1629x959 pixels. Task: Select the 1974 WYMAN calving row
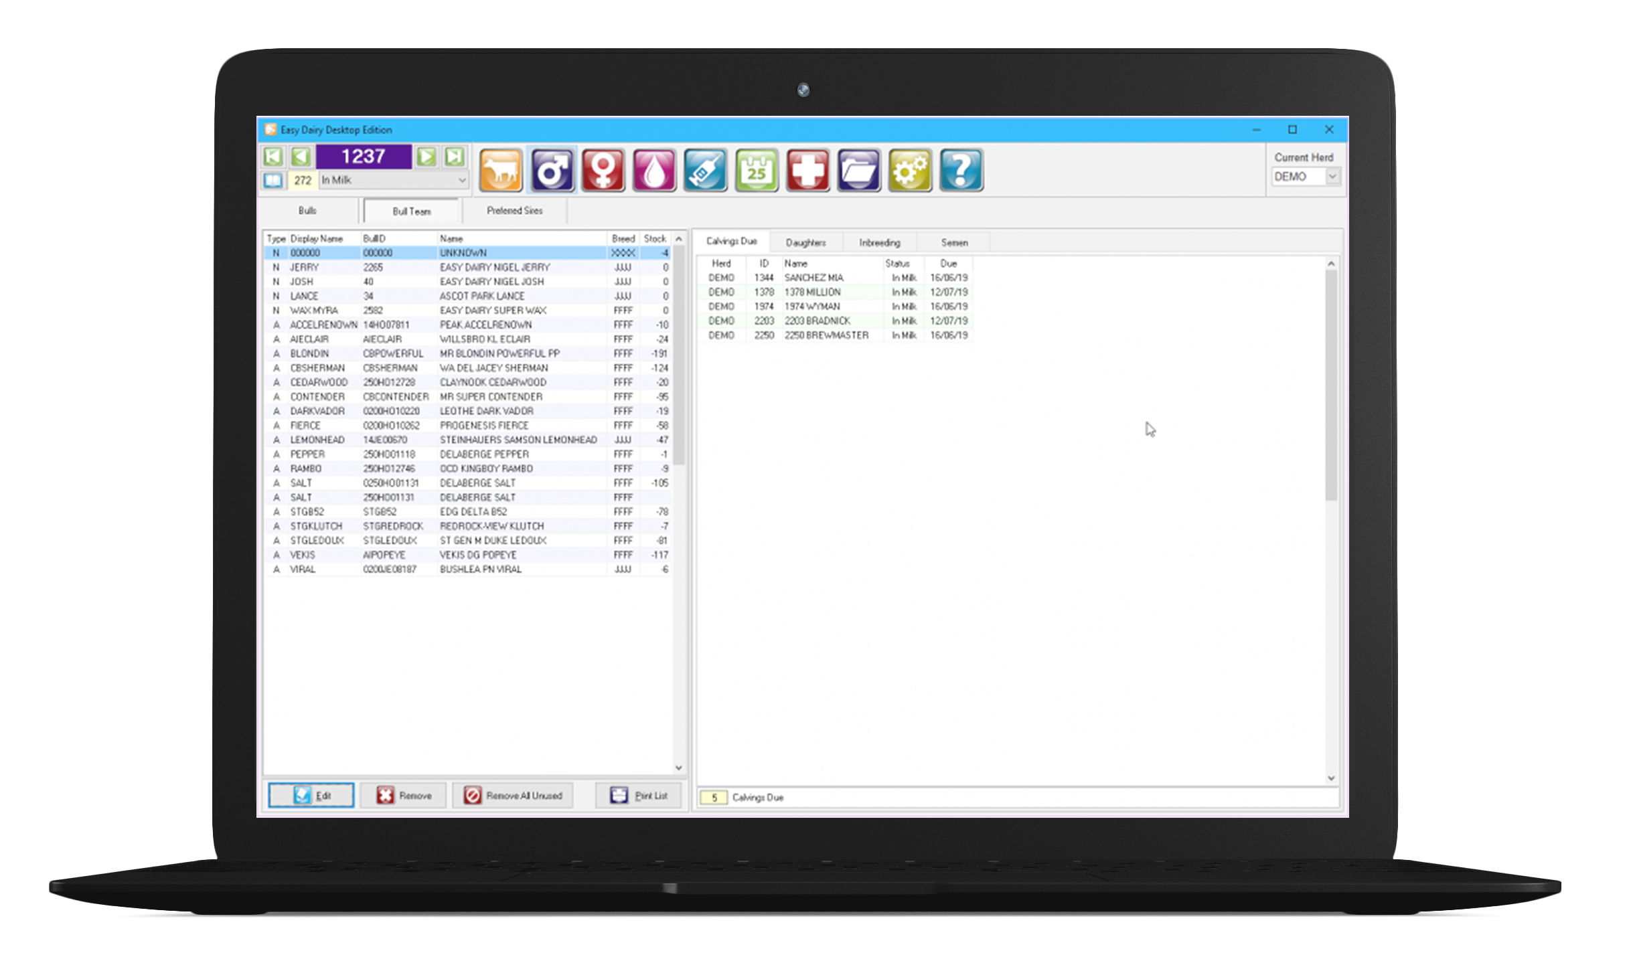pyautogui.click(x=834, y=307)
